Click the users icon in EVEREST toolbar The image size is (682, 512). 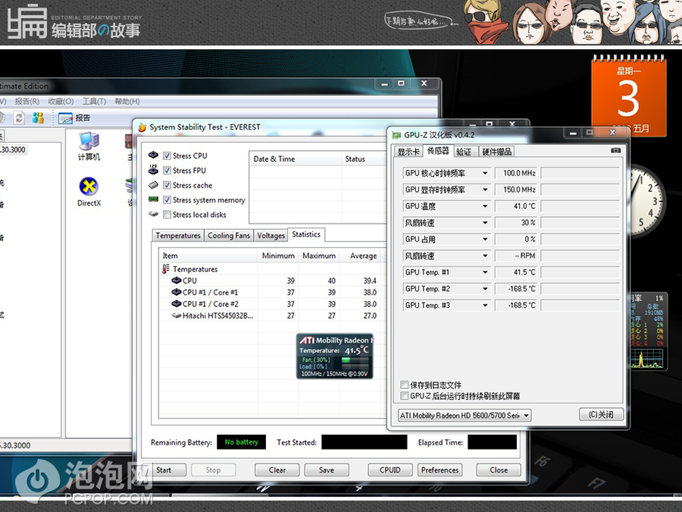pos(38,117)
